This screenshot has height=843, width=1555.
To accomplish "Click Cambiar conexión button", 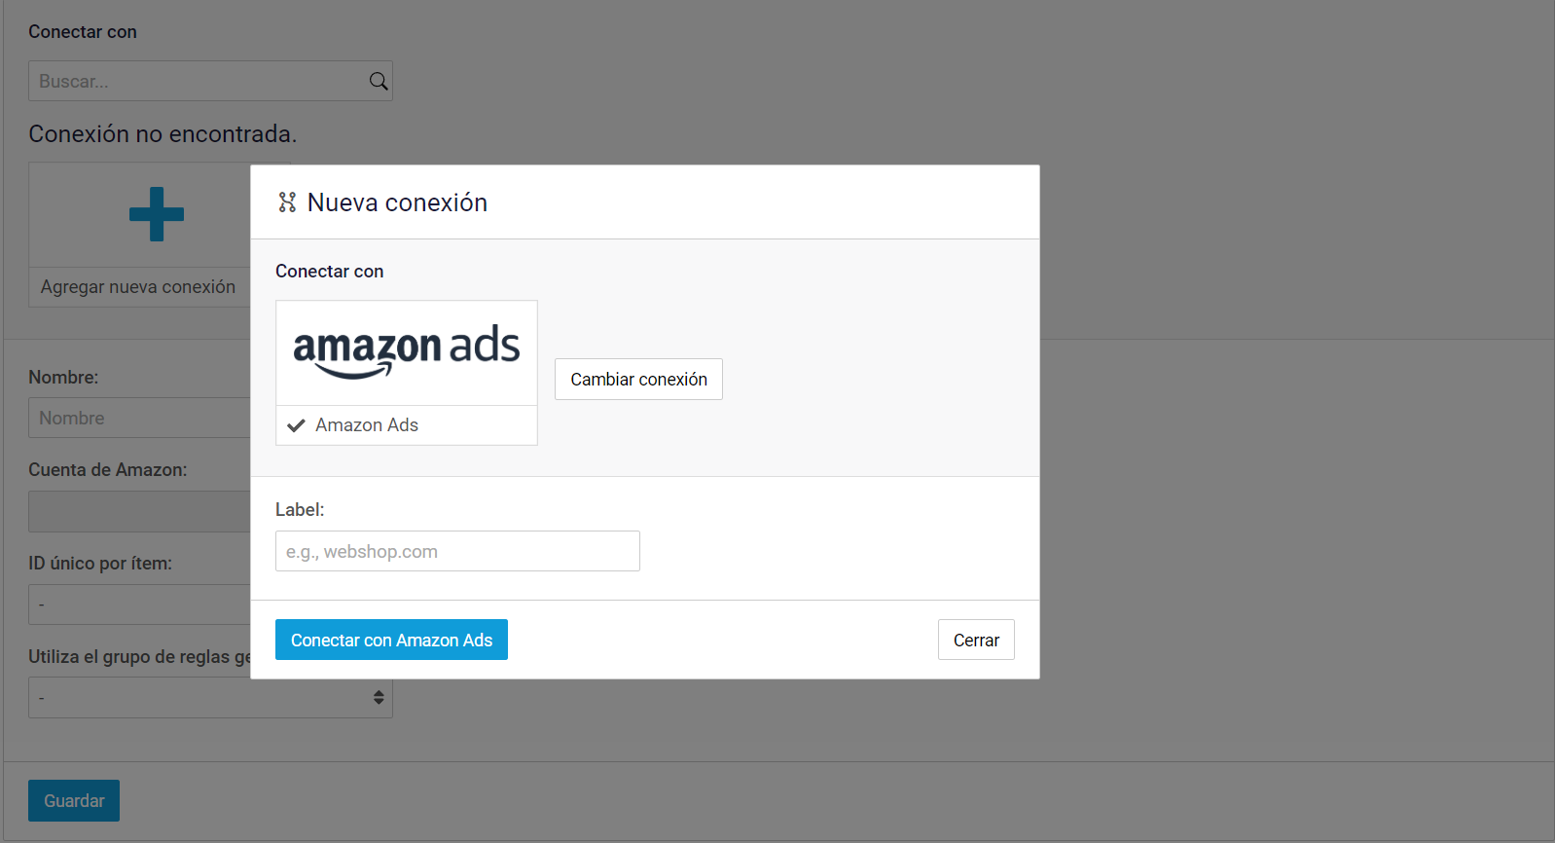I will pos(638,379).
